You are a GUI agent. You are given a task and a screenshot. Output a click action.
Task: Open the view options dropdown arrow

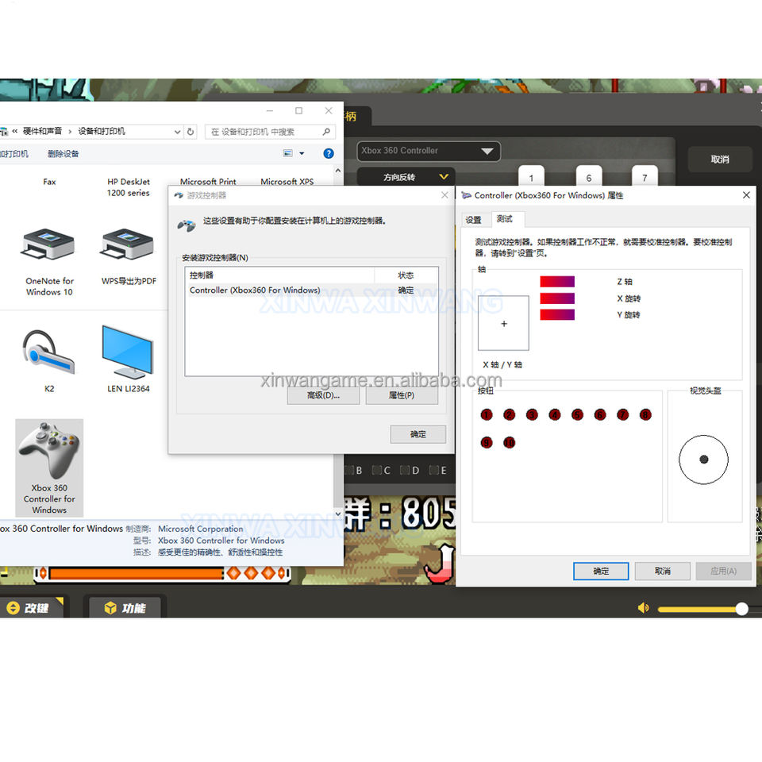[x=302, y=153]
